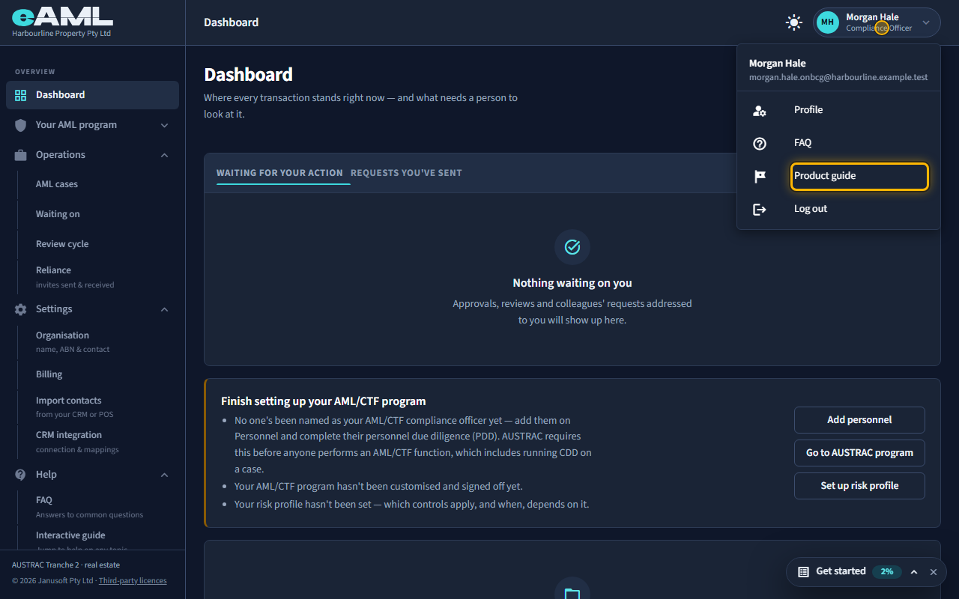Open Review cycle in sidebar
This screenshot has height=599, width=959.
tap(62, 244)
